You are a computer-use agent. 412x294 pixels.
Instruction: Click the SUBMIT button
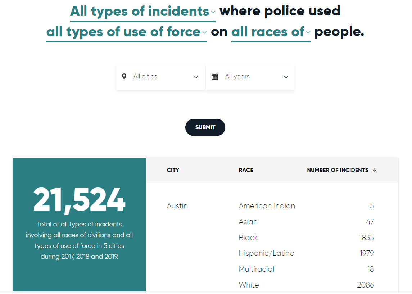click(205, 127)
